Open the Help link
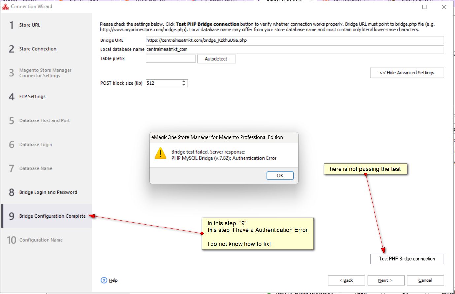455x294 pixels. [x=113, y=280]
